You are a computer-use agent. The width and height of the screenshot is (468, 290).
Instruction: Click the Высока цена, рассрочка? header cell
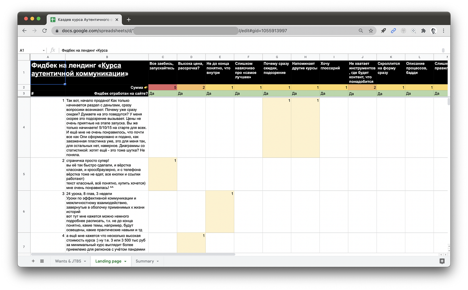(191, 72)
